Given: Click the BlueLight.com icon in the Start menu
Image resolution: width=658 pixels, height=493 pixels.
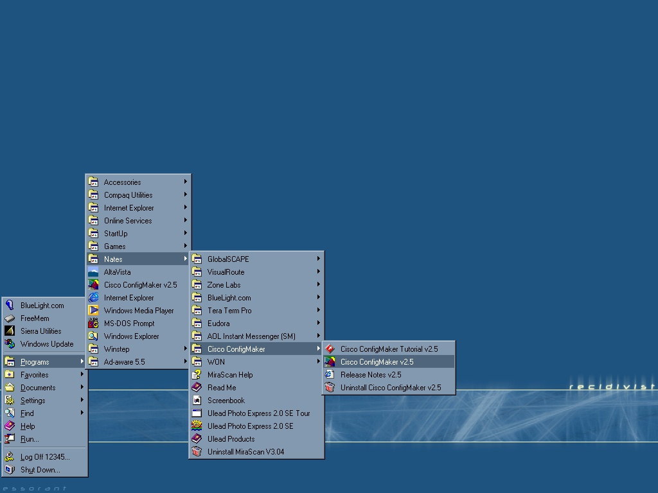Looking at the screenshot, I should (x=10, y=305).
